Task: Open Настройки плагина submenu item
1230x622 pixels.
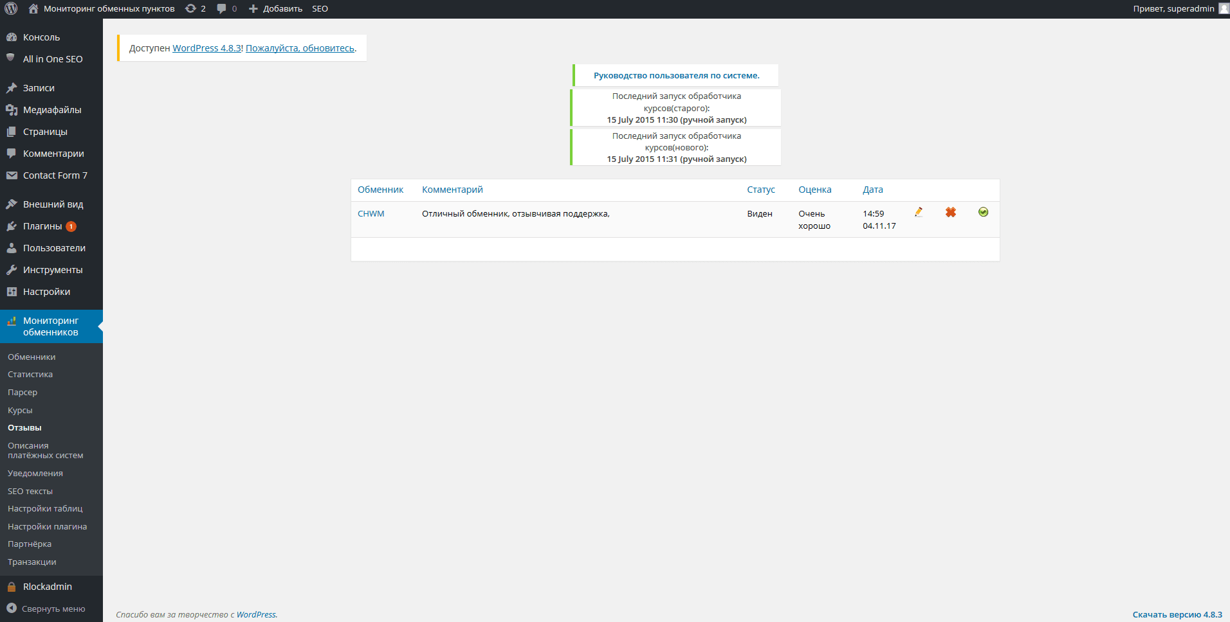Action: point(47,526)
